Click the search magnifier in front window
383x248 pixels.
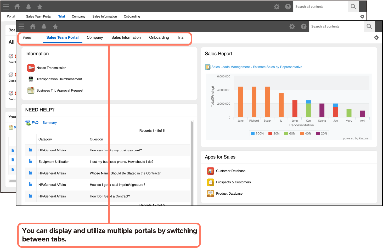pyautogui.click(x=369, y=26)
